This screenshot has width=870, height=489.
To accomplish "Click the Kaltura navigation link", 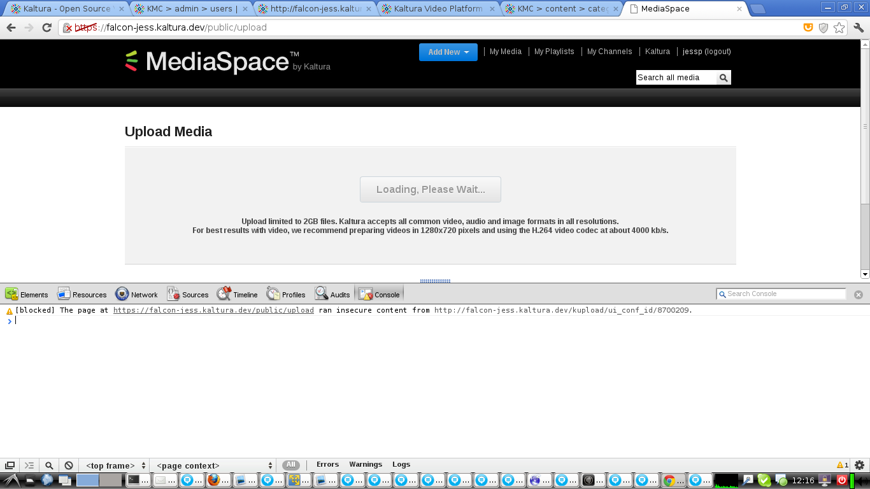I will tap(657, 52).
